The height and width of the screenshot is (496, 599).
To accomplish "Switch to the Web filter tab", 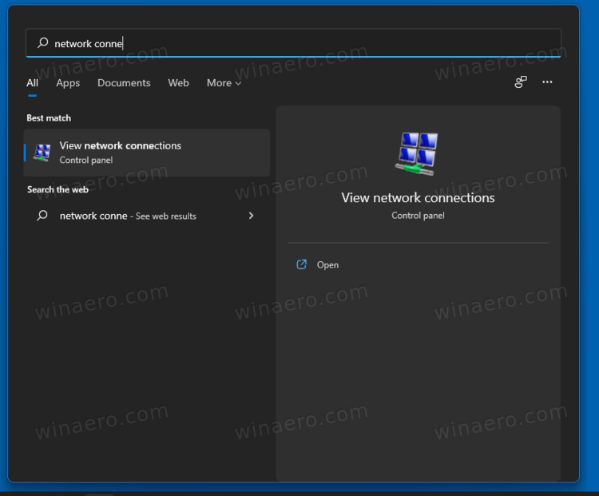I will 178,83.
